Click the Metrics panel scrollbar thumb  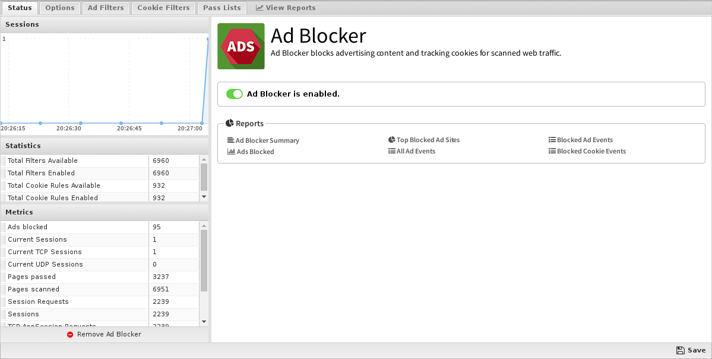(x=204, y=261)
